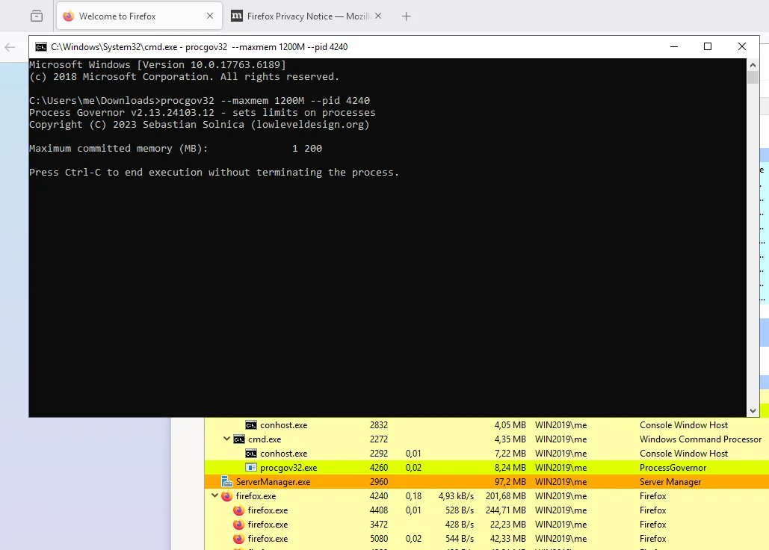Click '22,23 MB' memory value
The height and width of the screenshot is (550, 769).
508,525
